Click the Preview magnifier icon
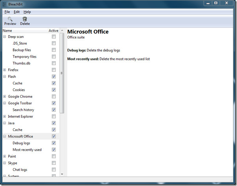 [x=10, y=19]
